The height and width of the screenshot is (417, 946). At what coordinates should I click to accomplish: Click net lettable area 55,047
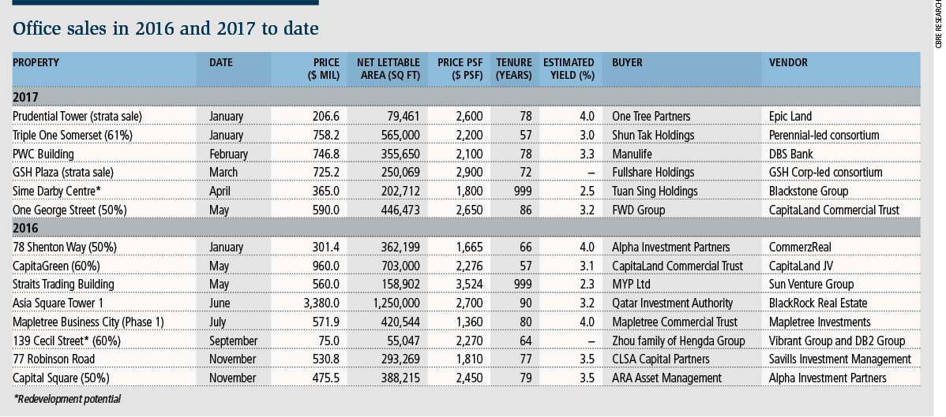(x=403, y=341)
